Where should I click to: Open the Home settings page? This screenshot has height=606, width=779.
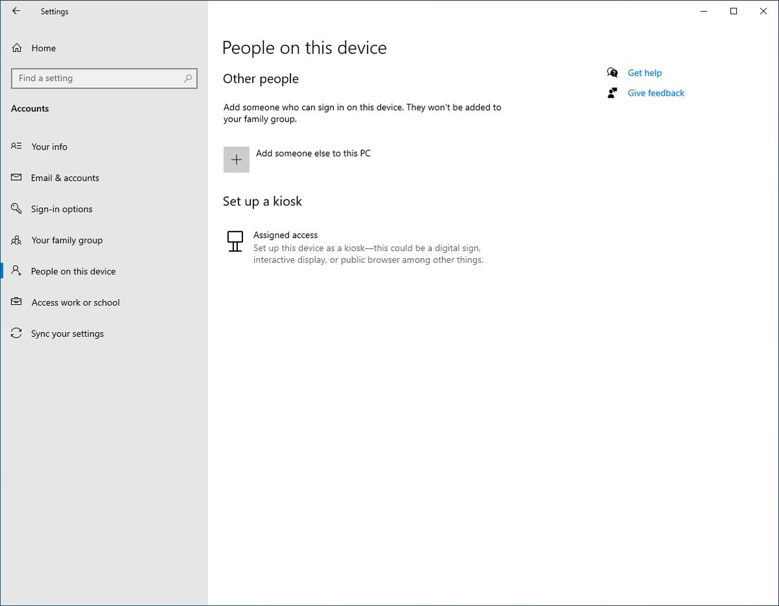click(104, 48)
